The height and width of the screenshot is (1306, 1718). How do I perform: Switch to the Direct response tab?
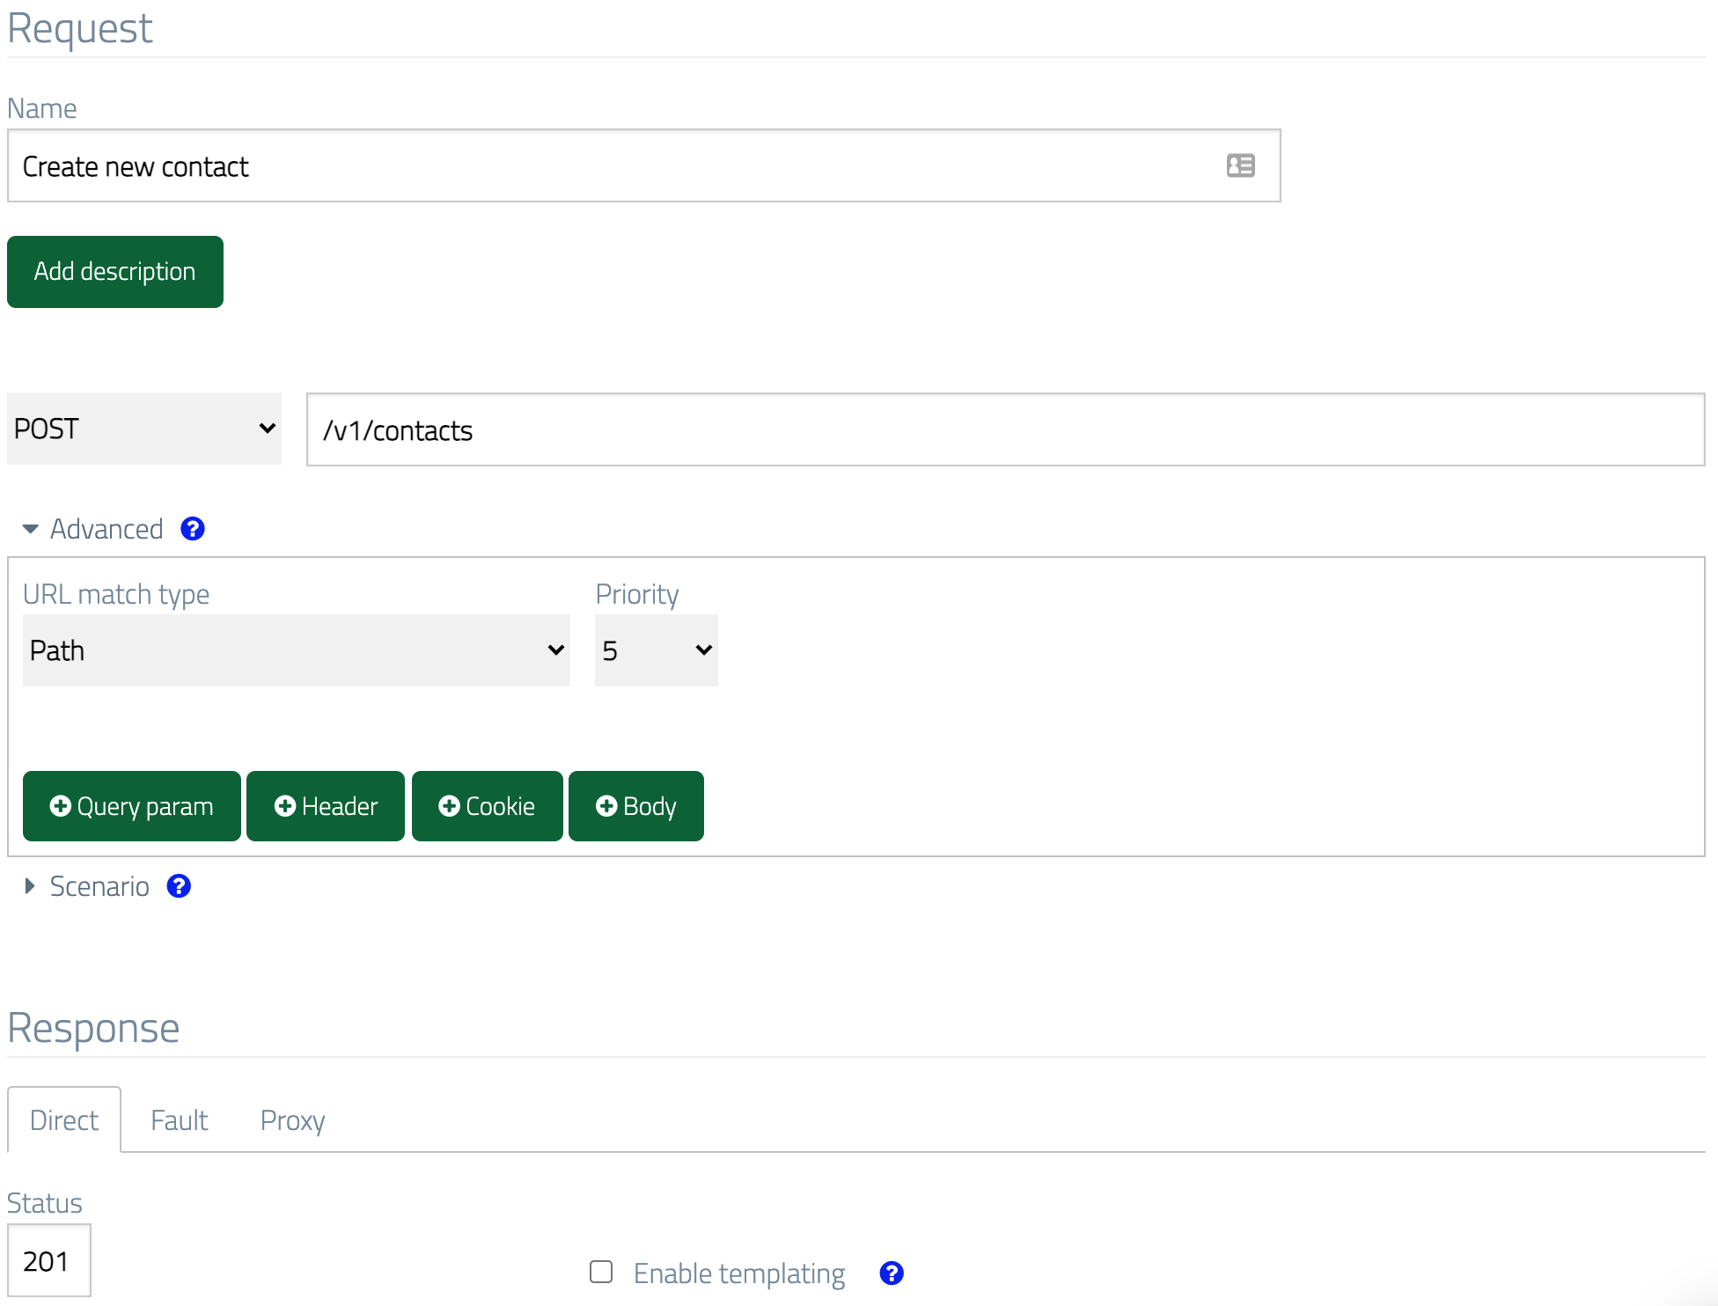tap(64, 1120)
